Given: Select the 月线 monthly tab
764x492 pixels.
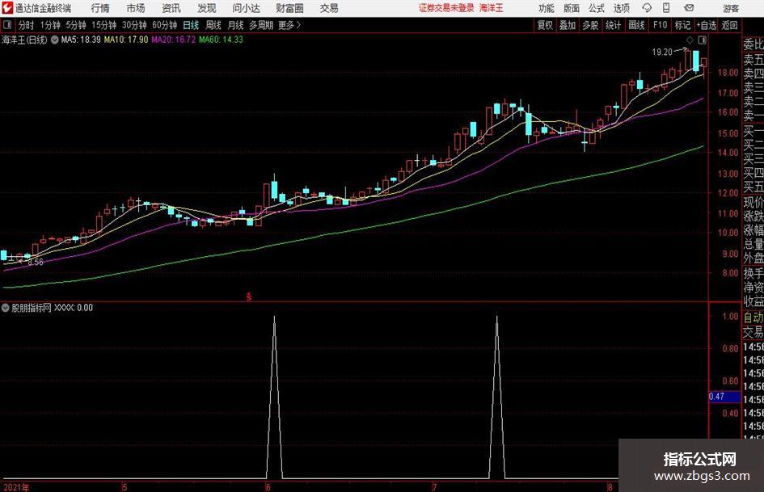Looking at the screenshot, I should coord(236,25).
